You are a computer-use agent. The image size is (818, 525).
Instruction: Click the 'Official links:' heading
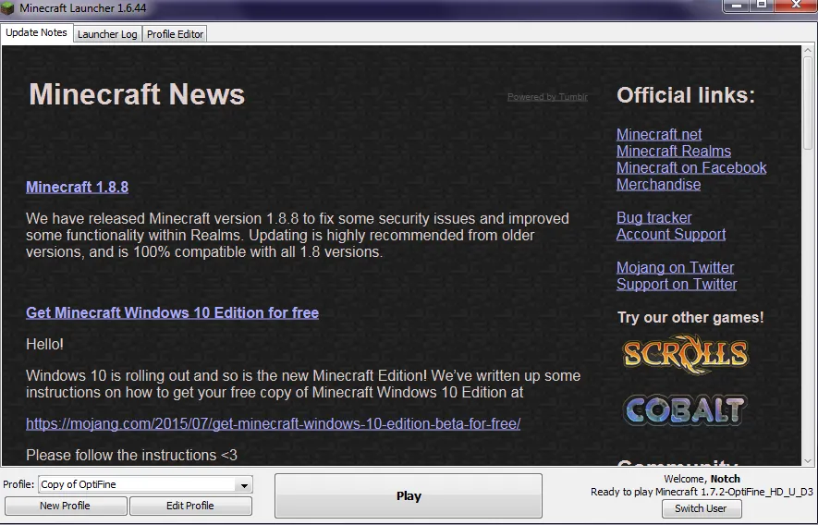[686, 95]
